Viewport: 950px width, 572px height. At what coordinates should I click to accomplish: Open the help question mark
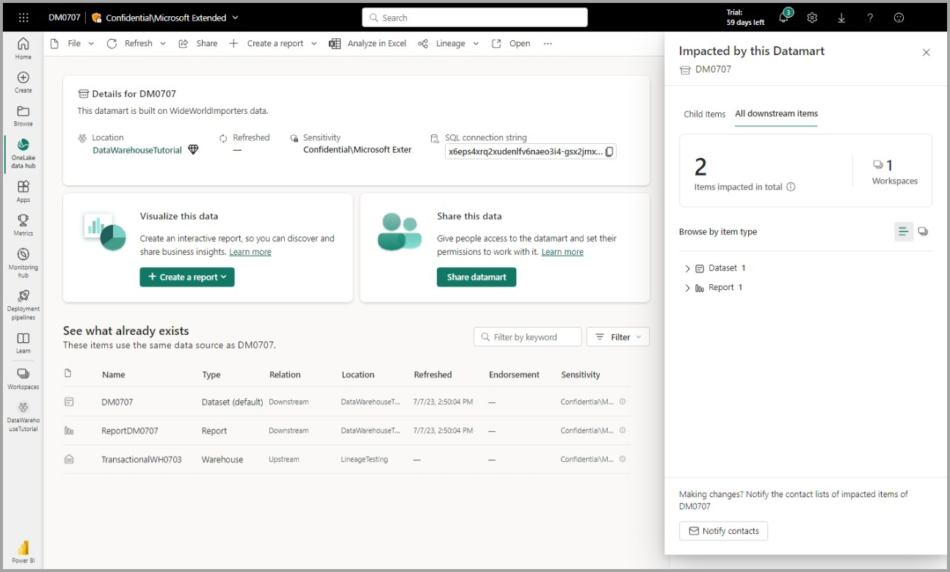tap(870, 18)
